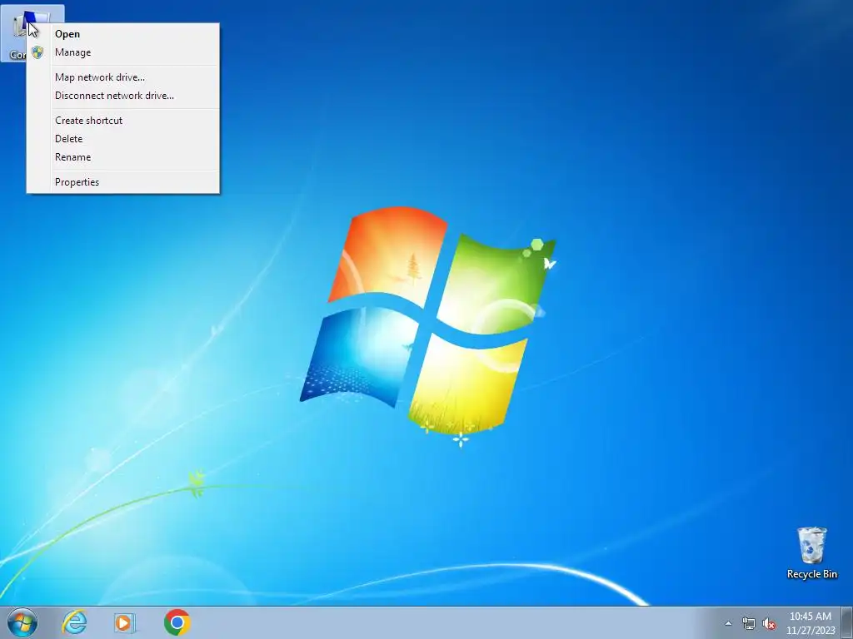Screen dimensions: 853x639
Task: Select Manage from the context menu
Action: click(x=123, y=52)
